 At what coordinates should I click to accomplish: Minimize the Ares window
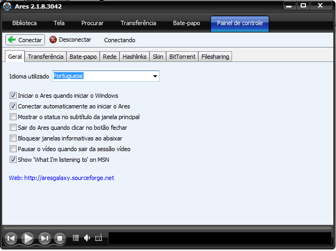pyautogui.click(x=289, y=6)
